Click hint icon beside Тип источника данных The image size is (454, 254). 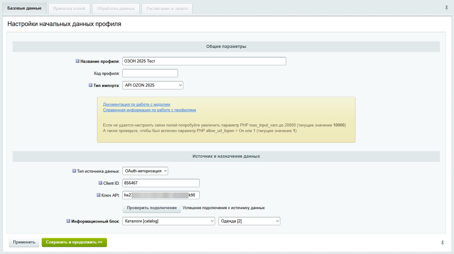coord(74,171)
